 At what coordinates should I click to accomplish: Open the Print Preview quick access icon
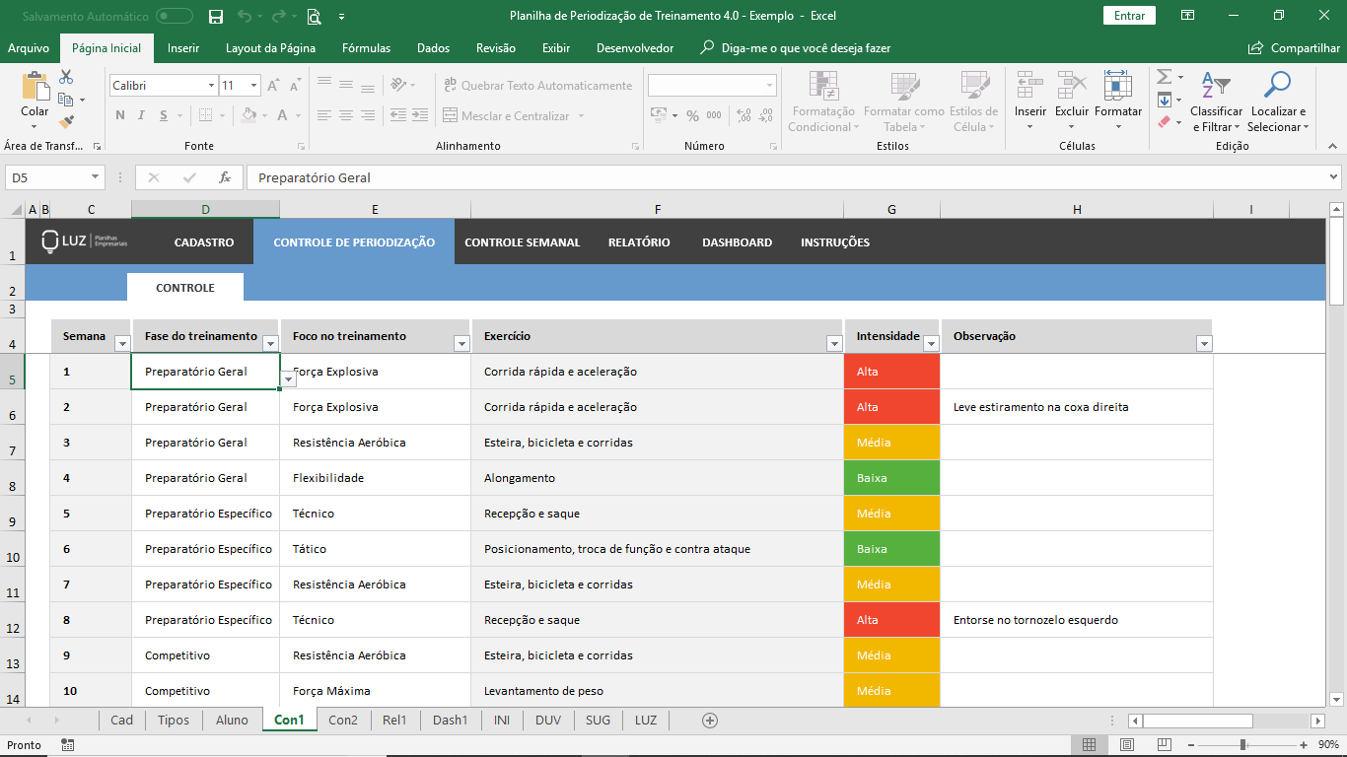314,16
